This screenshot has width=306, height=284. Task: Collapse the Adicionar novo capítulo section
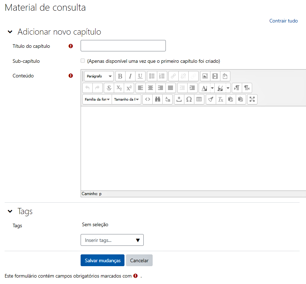coord(10,32)
